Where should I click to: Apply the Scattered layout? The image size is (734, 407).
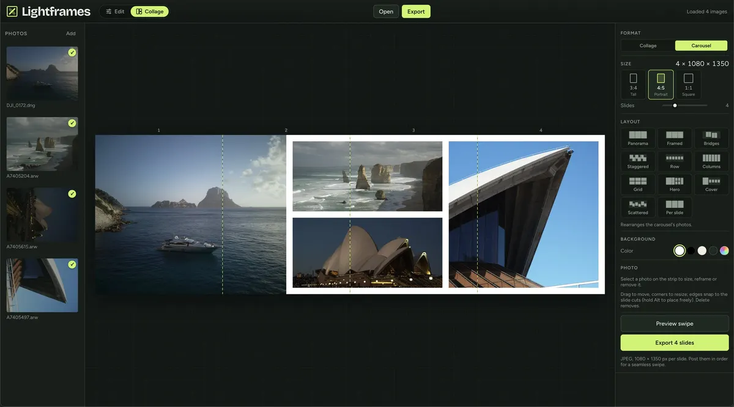pyautogui.click(x=638, y=208)
